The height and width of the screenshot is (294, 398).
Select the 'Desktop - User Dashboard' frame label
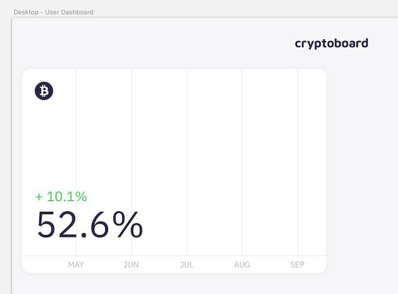pos(53,12)
